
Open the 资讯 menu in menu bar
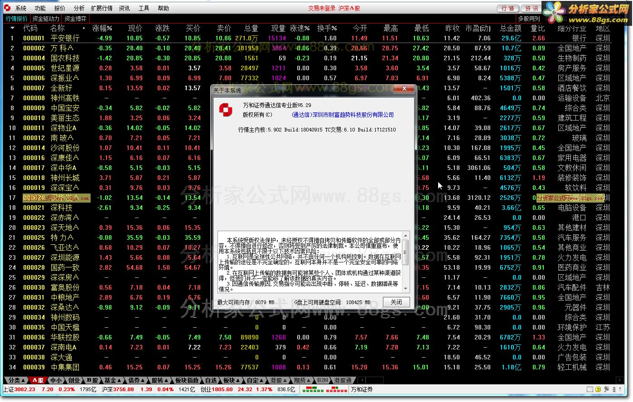pos(124,8)
